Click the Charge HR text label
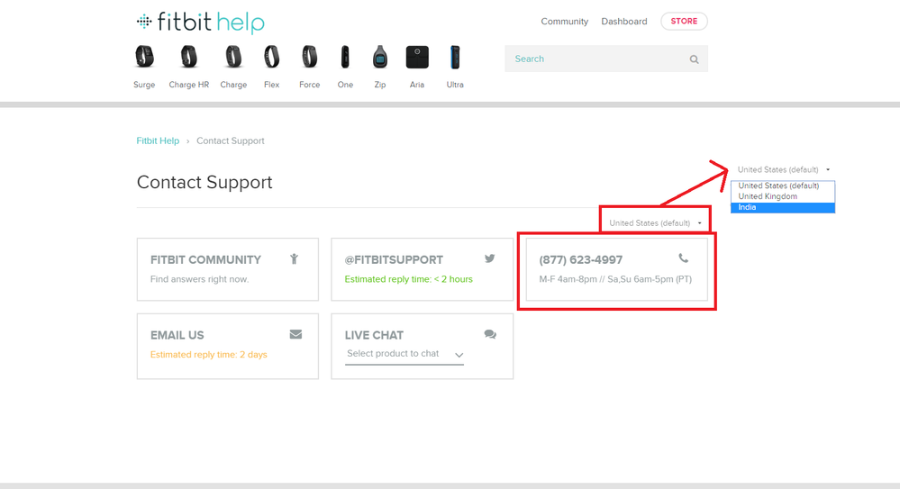The image size is (900, 489). click(189, 85)
